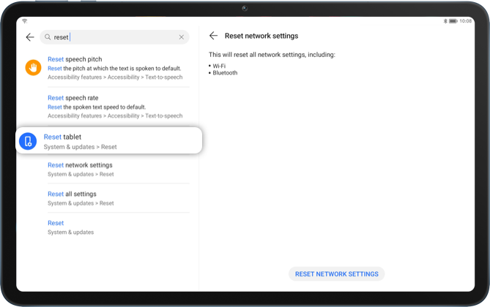Tap the battery indicator in status bar

tap(453, 21)
